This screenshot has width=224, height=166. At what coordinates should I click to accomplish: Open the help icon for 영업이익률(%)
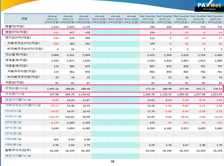pyautogui.click(x=30, y=100)
